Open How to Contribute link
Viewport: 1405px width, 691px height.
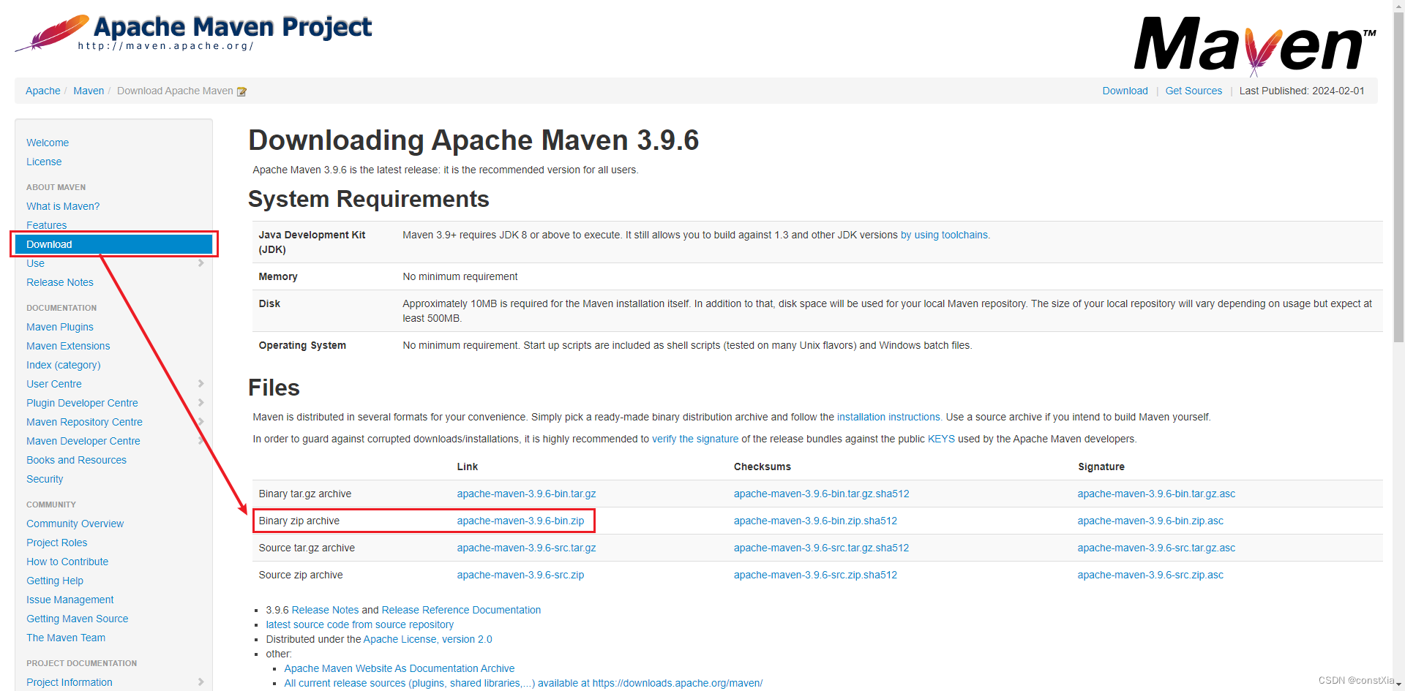click(x=67, y=562)
